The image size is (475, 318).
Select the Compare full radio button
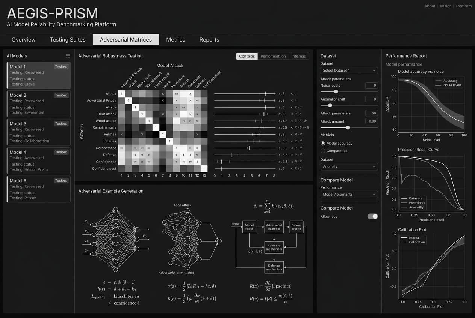click(x=323, y=151)
